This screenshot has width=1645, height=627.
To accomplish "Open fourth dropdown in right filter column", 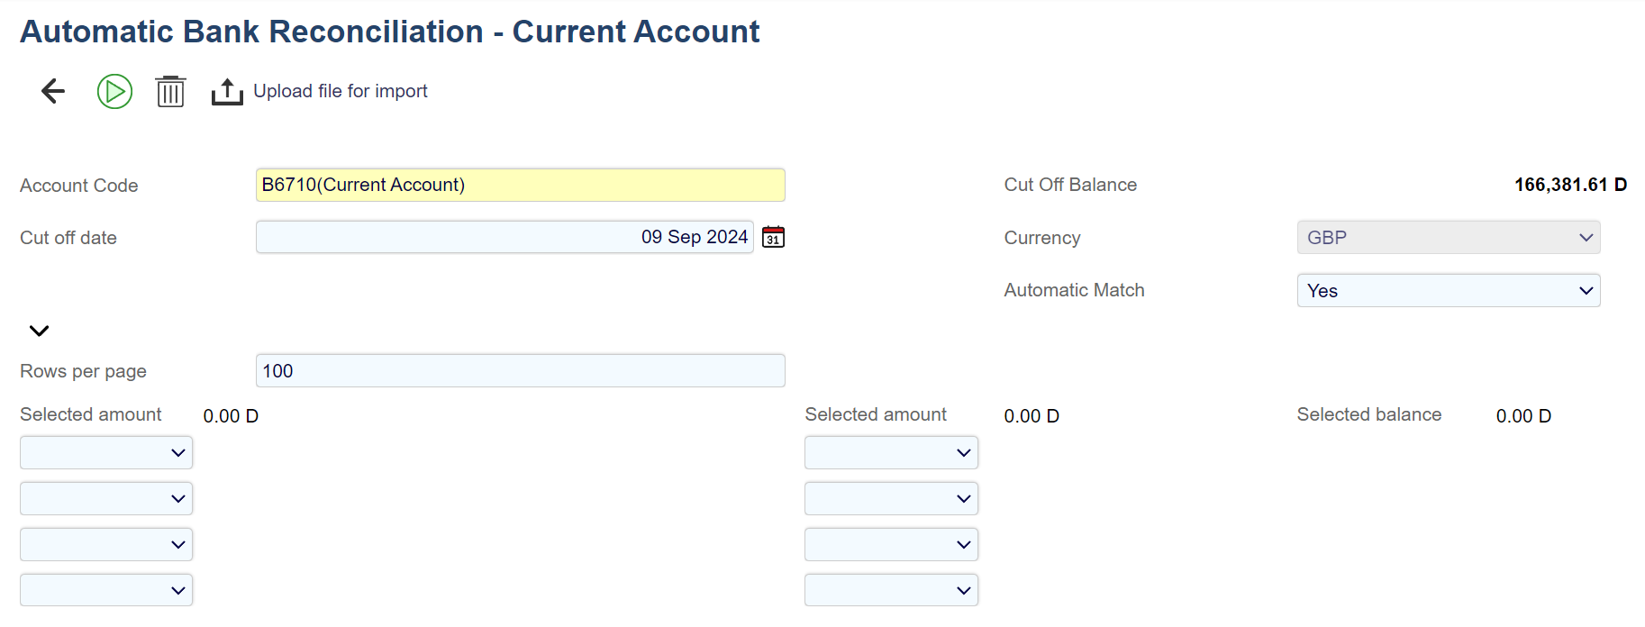I will (x=891, y=591).
